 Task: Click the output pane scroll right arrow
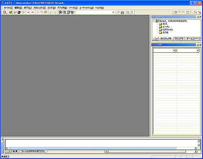tap(196, 148)
